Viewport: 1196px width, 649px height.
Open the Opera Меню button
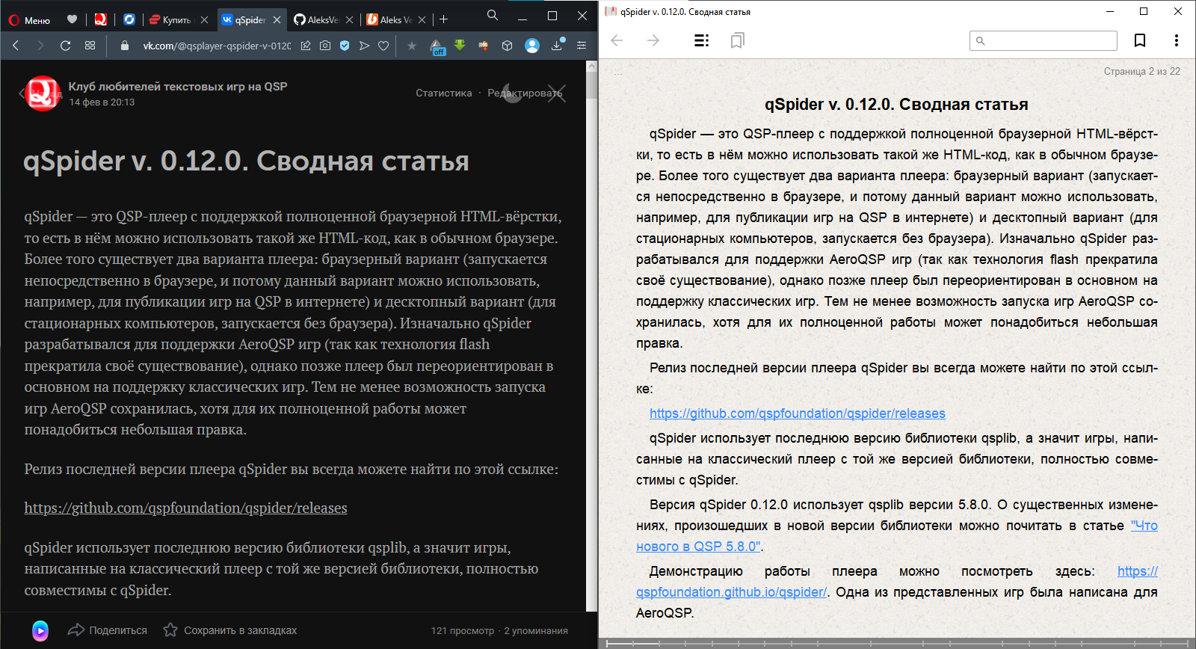click(29, 20)
